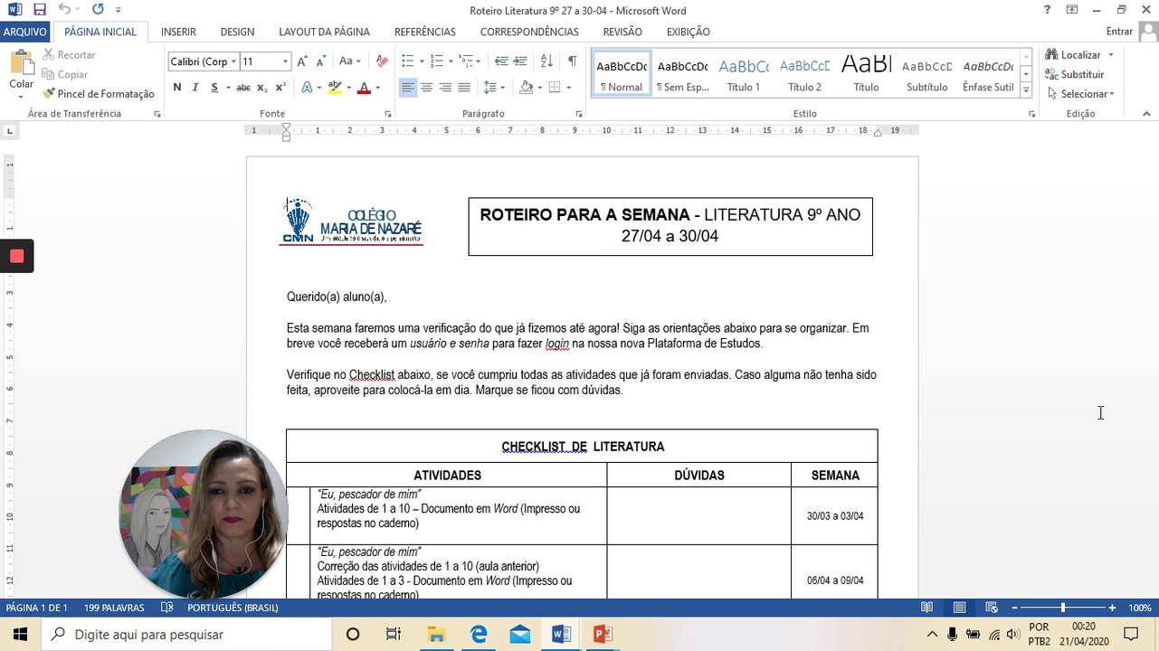Screen dimensions: 1159x651
Task: Toggle bold (N) formatting
Action: coord(177,88)
